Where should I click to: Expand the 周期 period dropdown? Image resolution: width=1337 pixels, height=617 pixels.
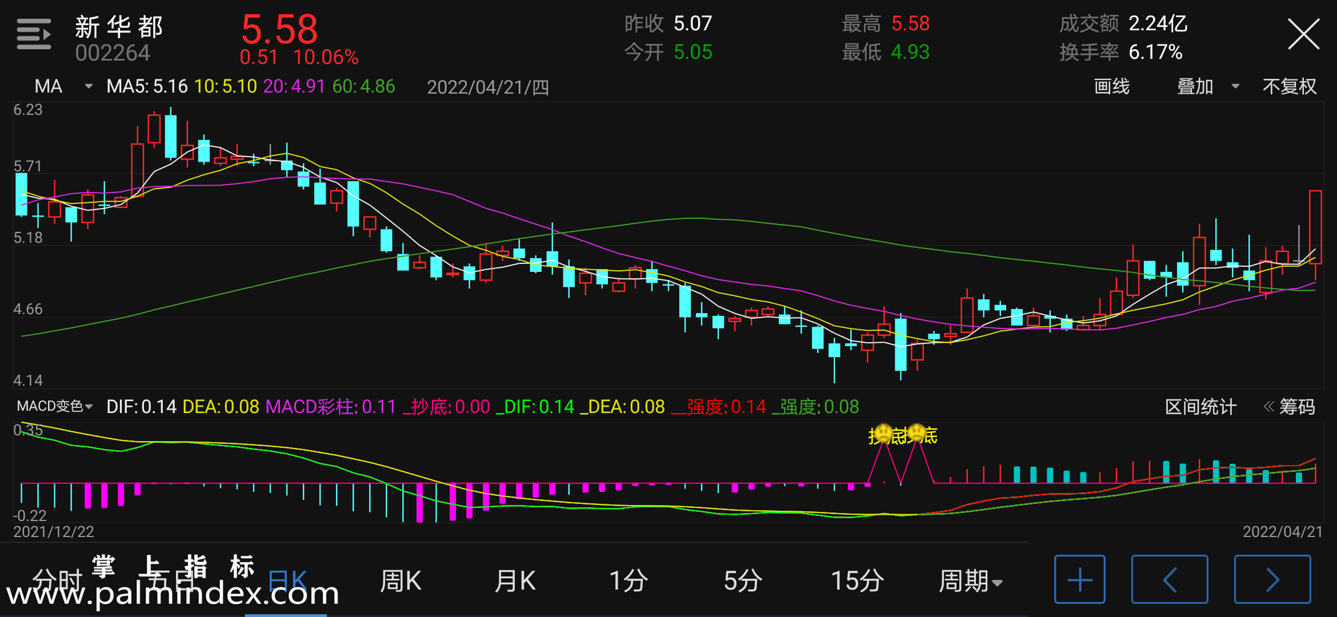970,581
